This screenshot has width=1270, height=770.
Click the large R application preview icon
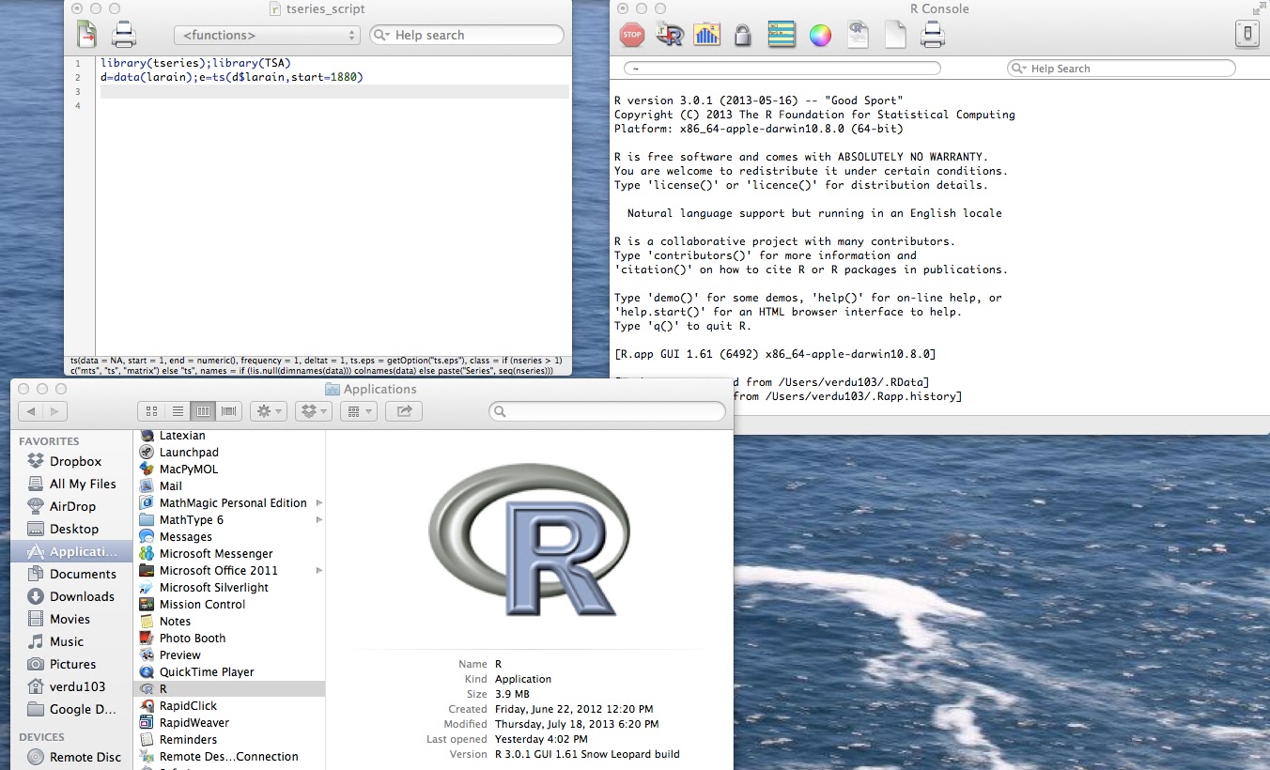[x=529, y=540]
